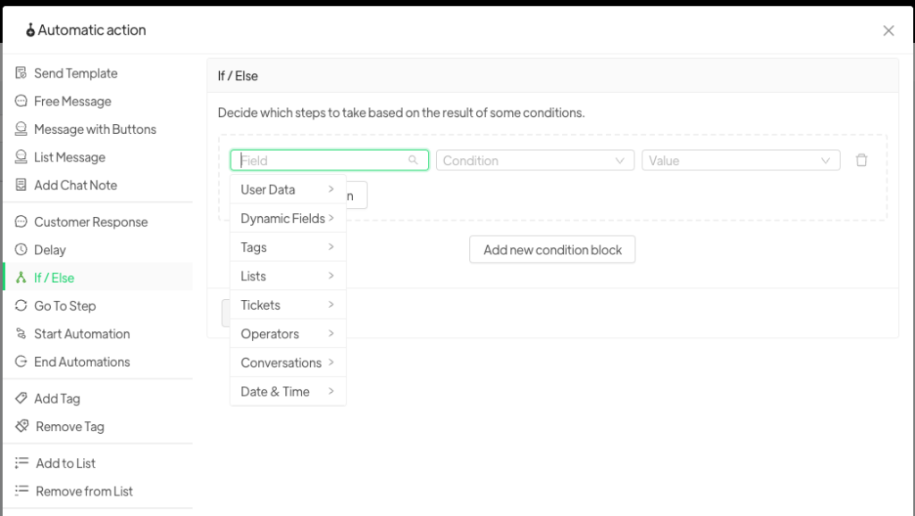
Task: Select Start Automation from sidebar
Action: [81, 334]
